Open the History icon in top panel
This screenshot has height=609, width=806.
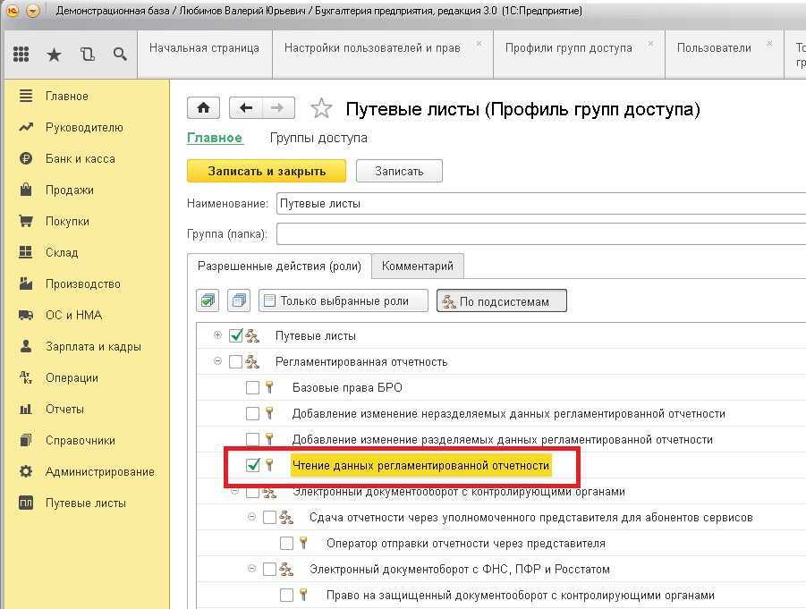pyautogui.click(x=88, y=54)
